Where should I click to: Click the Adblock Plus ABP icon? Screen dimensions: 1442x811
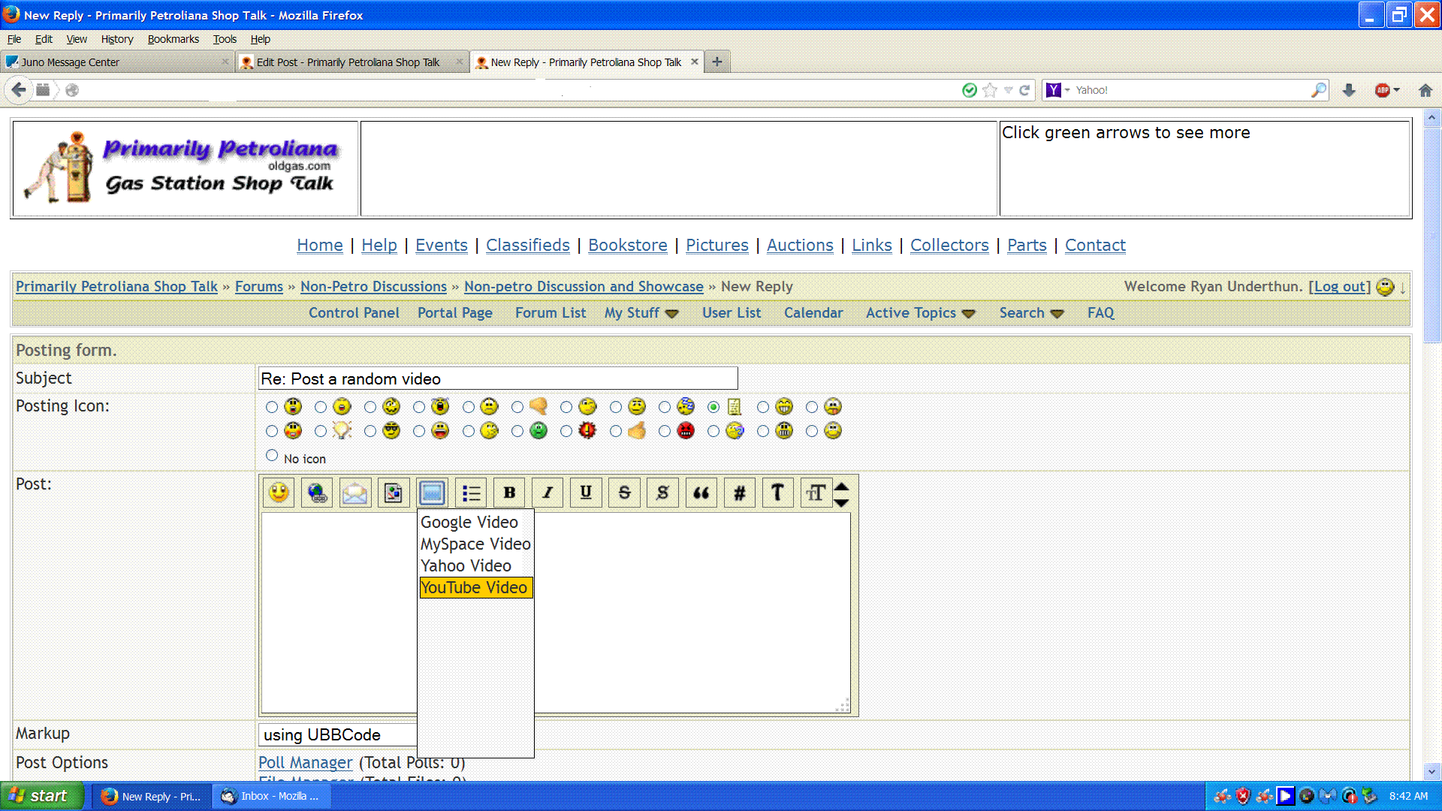pos(1382,90)
